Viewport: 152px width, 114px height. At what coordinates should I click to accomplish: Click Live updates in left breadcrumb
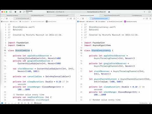(x=24, y=22)
